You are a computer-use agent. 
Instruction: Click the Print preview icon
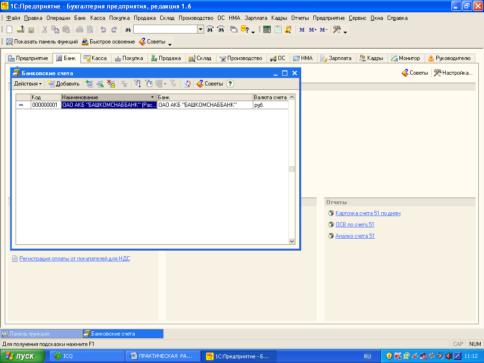[x=90, y=30]
